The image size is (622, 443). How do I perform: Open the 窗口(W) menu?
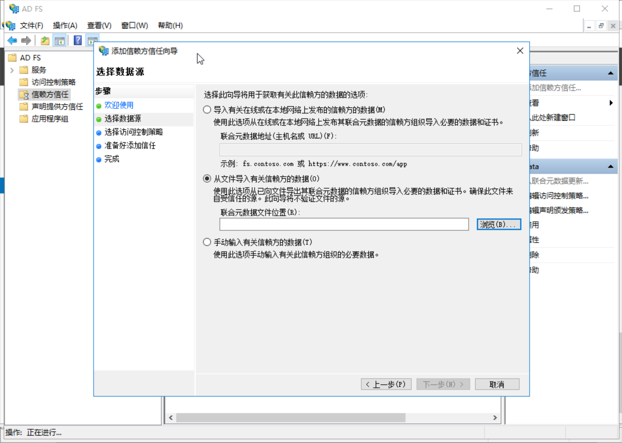134,25
